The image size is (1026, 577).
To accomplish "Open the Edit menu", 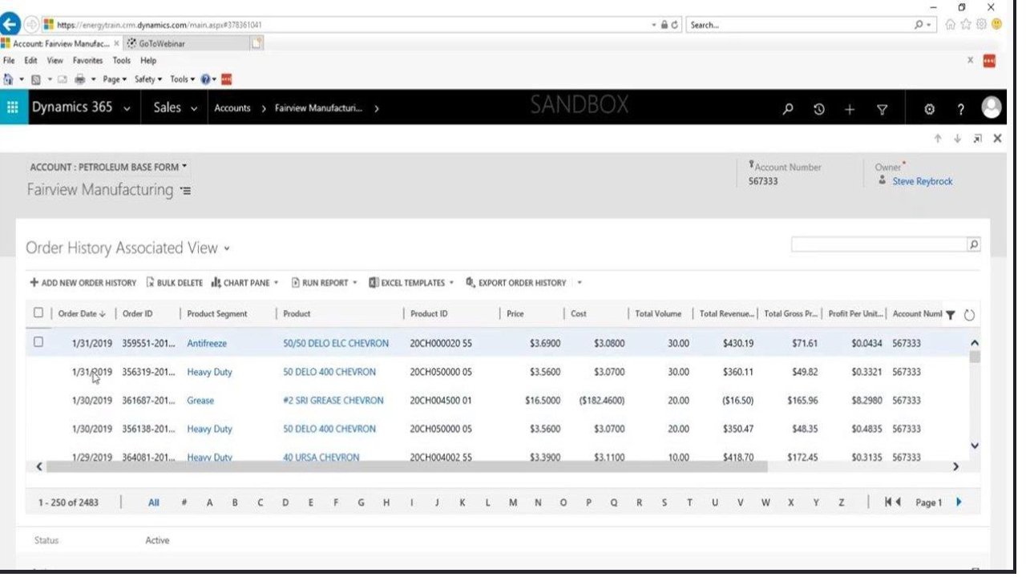I will click(x=31, y=61).
